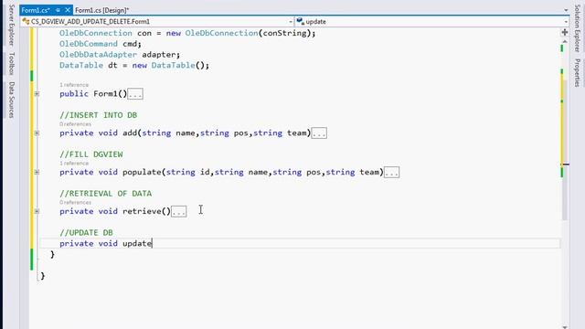The width and height of the screenshot is (585, 329).
Task: Click the 0 references link above add
Action: [x=75, y=124]
